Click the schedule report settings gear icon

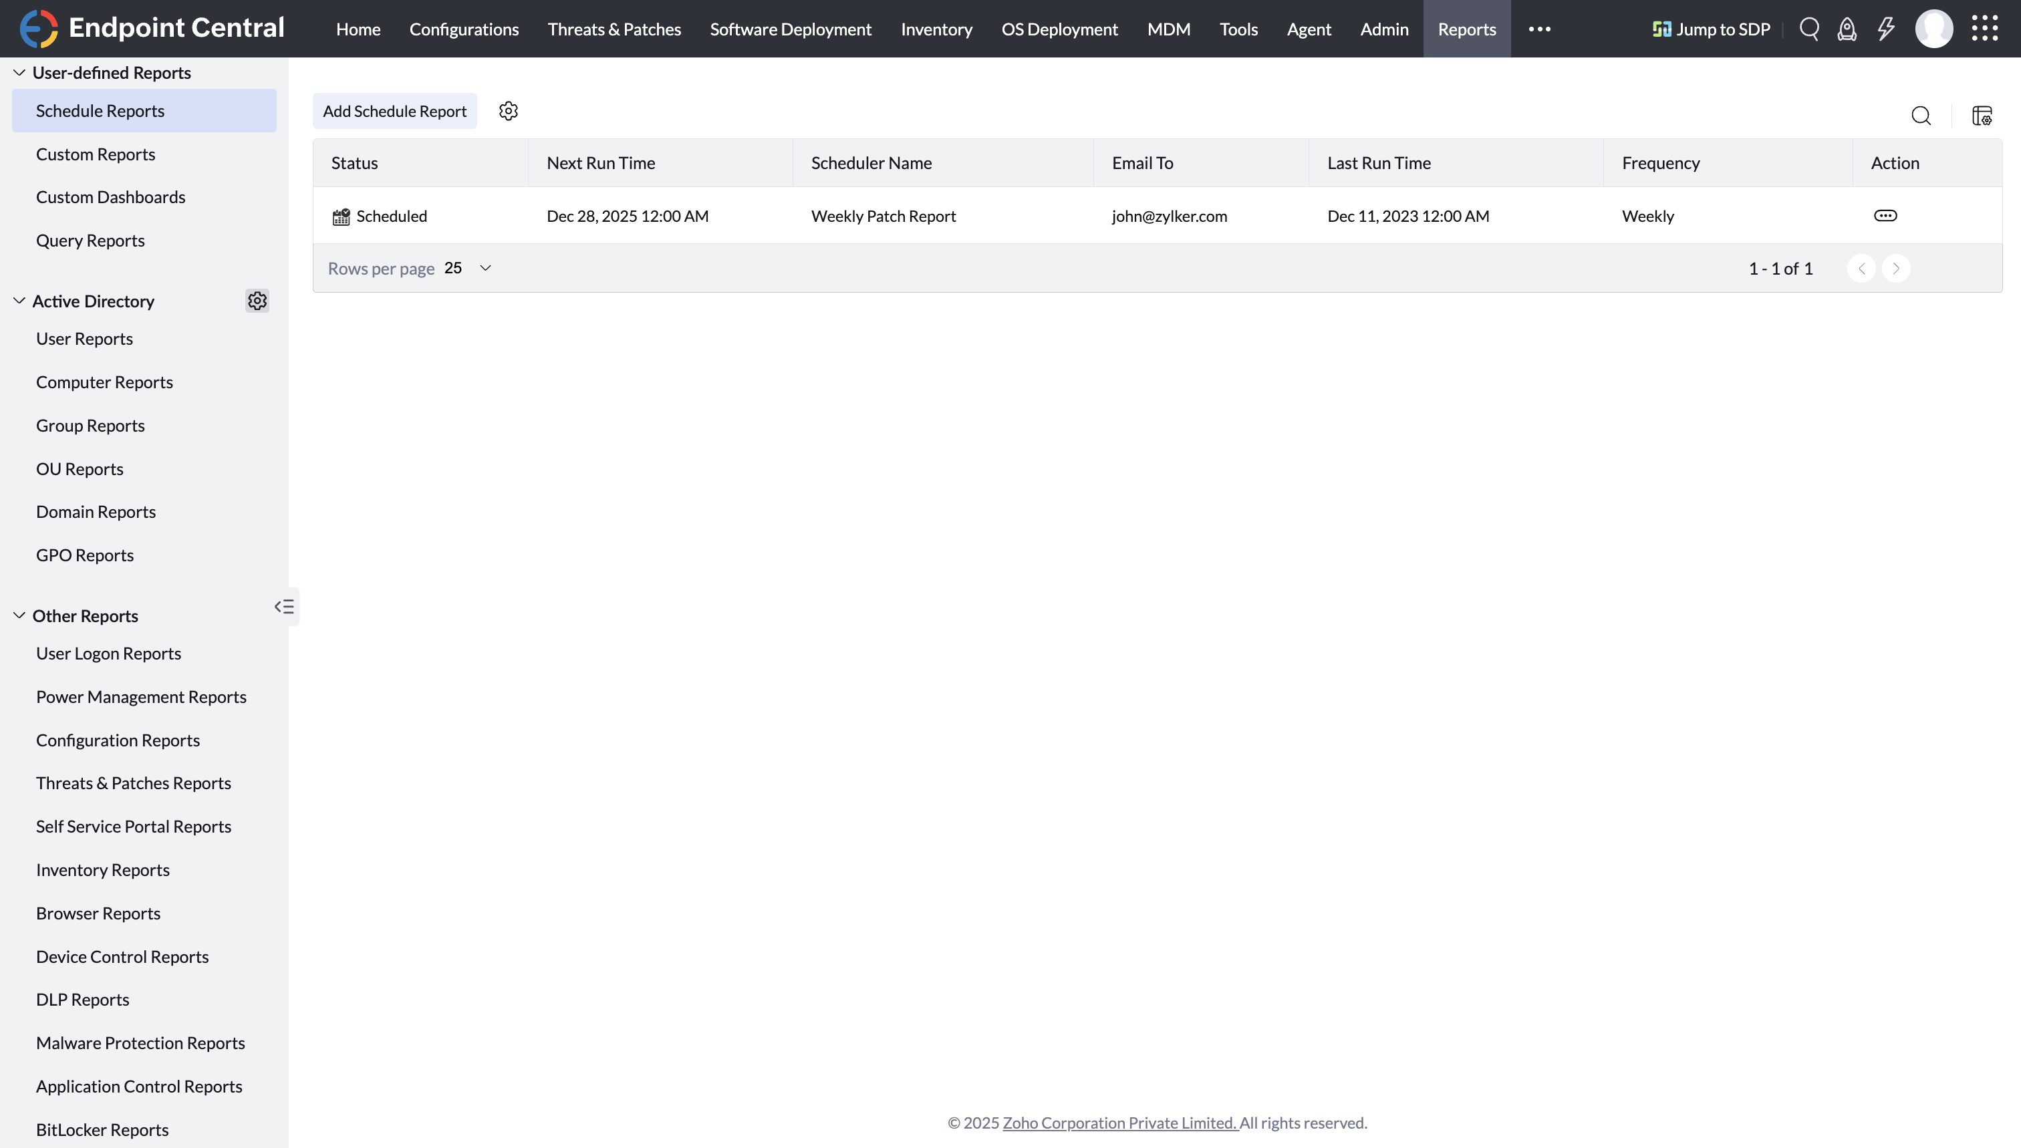509,111
